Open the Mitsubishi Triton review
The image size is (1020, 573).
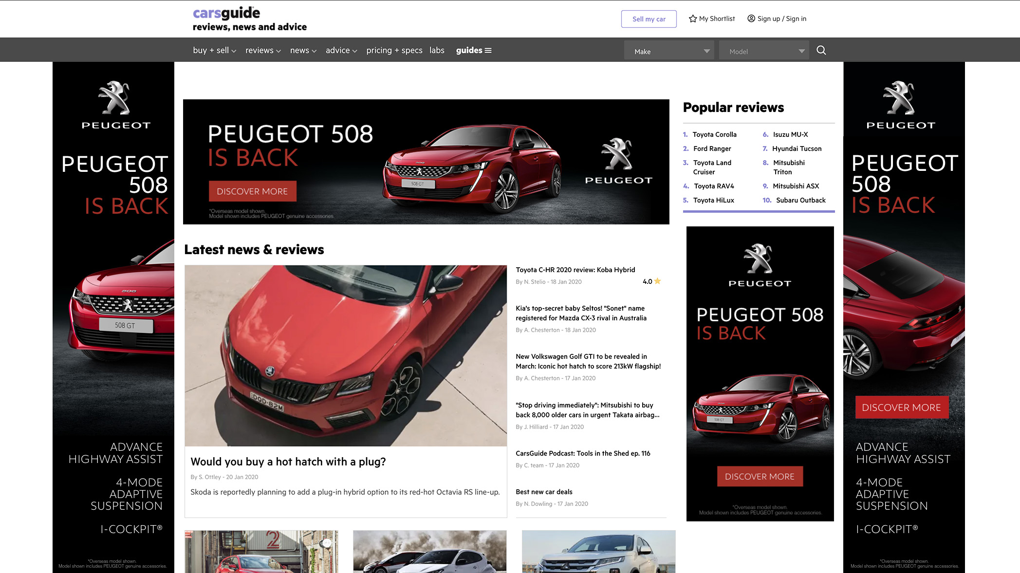(x=789, y=167)
